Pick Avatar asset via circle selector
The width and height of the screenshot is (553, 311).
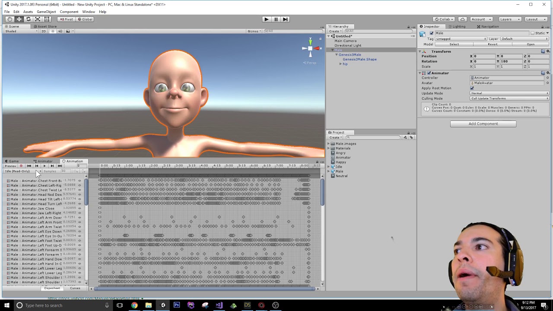point(547,83)
